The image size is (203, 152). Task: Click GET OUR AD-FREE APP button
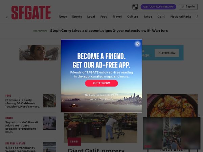point(158,7)
